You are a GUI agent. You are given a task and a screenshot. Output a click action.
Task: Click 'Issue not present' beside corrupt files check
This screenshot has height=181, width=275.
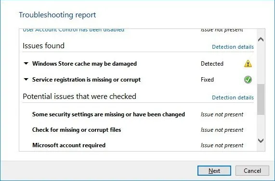[222, 130]
